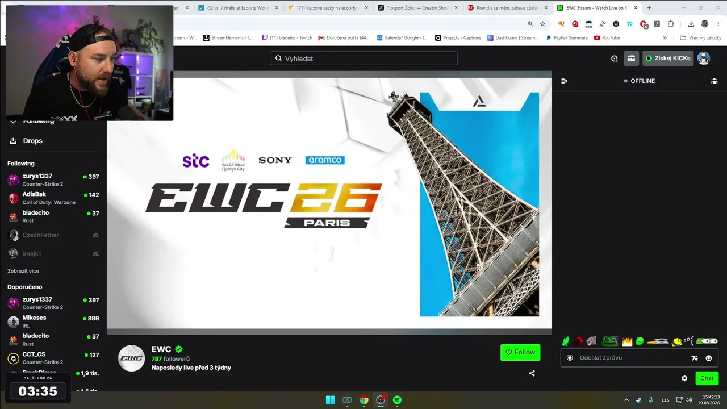Viewport: 727px width, 409px height.
Task: Open the volume control in system tray
Action: [x=688, y=400]
